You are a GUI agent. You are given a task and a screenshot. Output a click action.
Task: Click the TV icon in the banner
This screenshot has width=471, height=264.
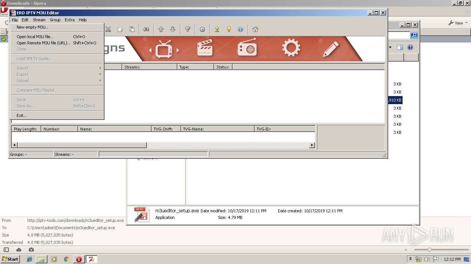pos(164,49)
